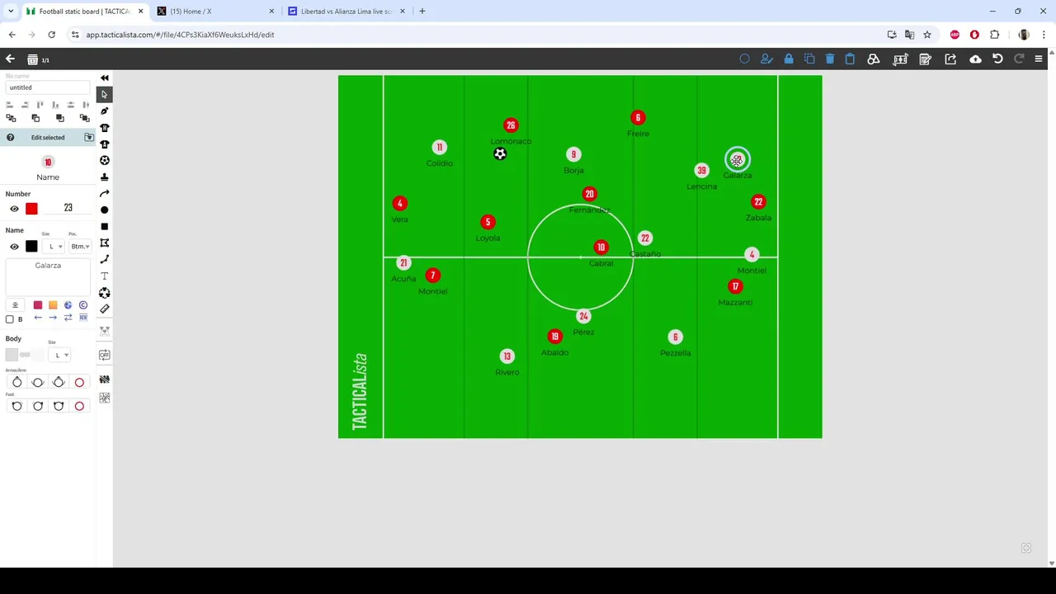Edit the name text box Galarza
Screen dimensions: 1056x594
coord(48,276)
